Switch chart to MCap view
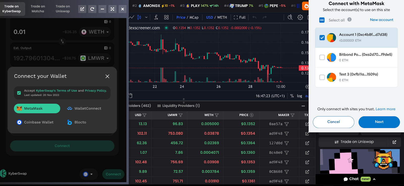Screen dimensions: 404x186 pos(194,17)
